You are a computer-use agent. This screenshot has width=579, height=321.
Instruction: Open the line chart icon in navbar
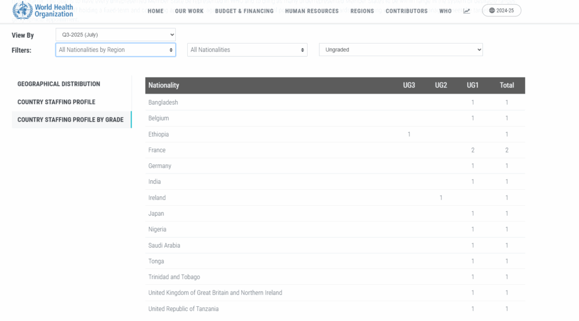[x=466, y=11]
